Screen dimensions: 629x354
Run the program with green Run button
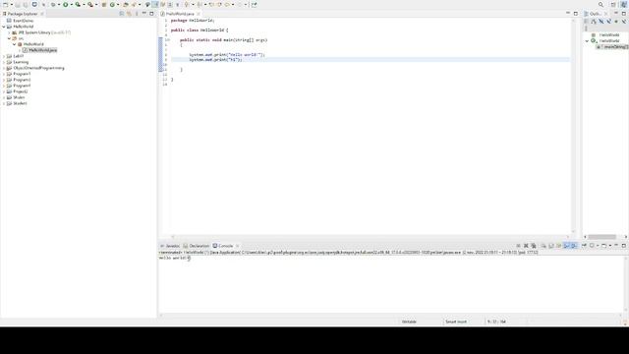pyautogui.click(x=66, y=4)
